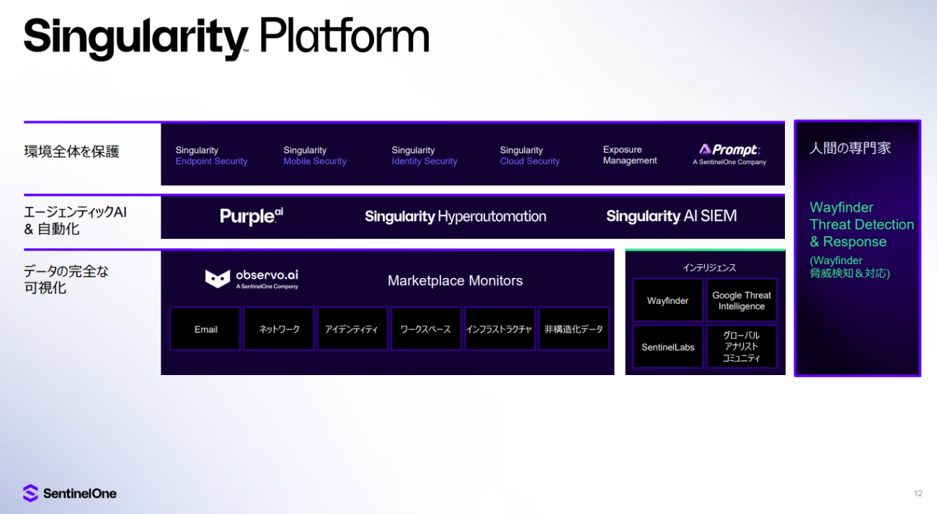Viewport: 937px width, 514px height.
Task: Select the Singularity AI SIEM logo
Action: pos(671,217)
